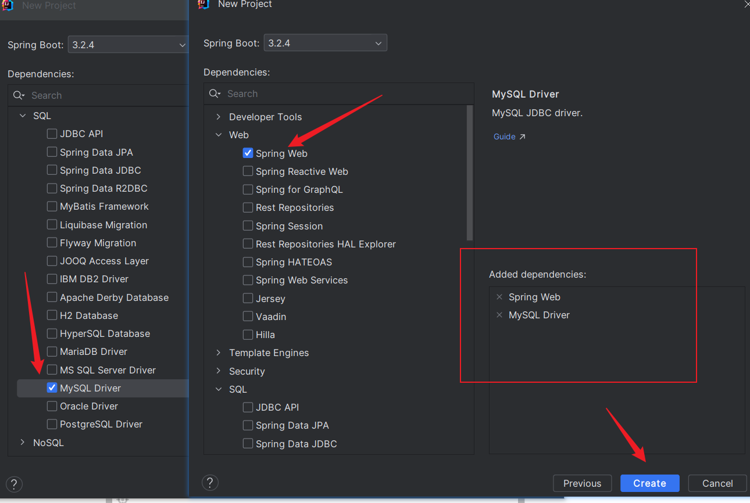Check Rest Repositories HAL Explorer
This screenshot has height=503, width=750.
point(248,244)
